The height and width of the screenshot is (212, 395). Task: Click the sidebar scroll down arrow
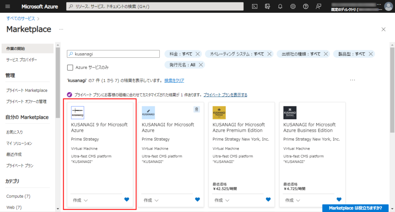pyautogui.click(x=58, y=209)
